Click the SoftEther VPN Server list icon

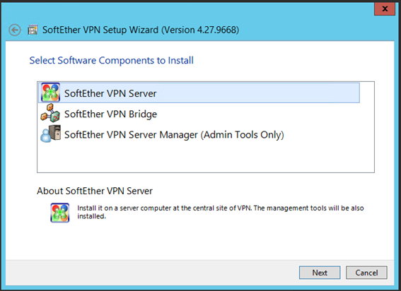[x=51, y=93]
